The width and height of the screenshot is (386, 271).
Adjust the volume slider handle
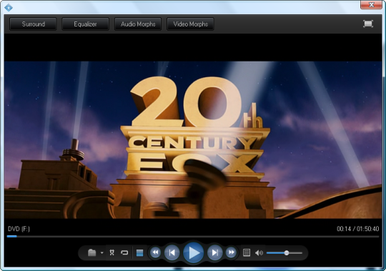point(287,253)
